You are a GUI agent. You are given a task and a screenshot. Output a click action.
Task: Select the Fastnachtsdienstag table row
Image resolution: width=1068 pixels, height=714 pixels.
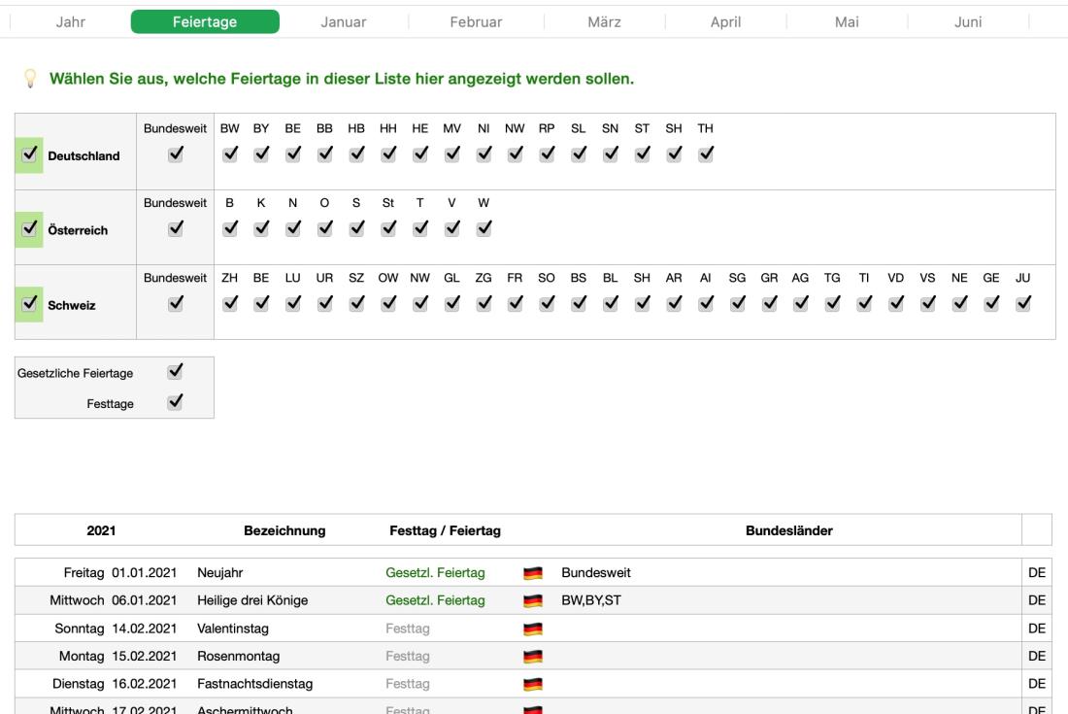pyautogui.click(x=291, y=683)
